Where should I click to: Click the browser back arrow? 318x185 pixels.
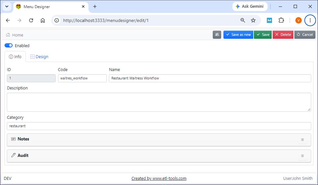click(x=8, y=20)
